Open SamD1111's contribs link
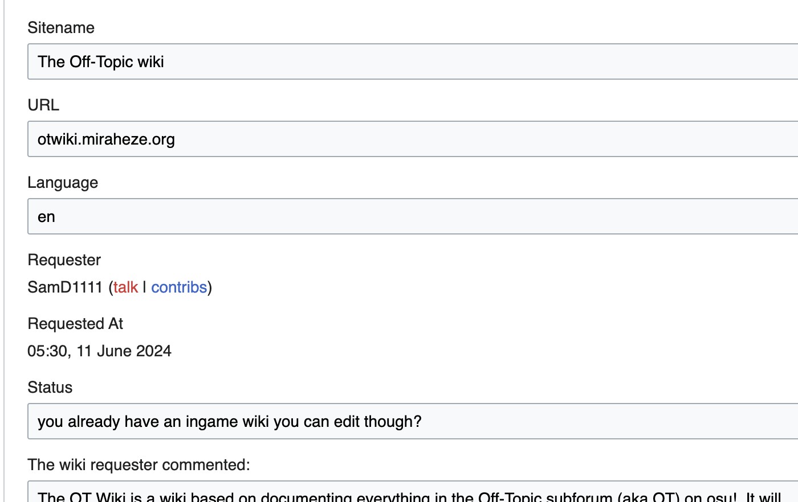The image size is (798, 502). [179, 287]
